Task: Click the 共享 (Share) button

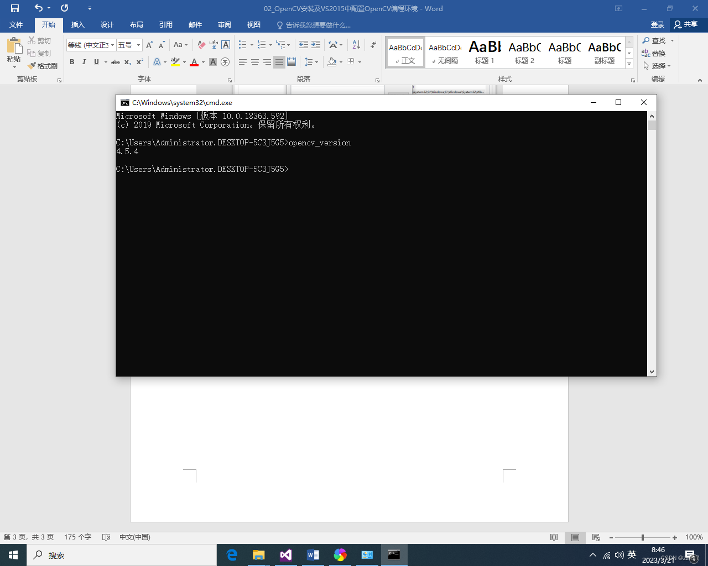Action: click(685, 25)
